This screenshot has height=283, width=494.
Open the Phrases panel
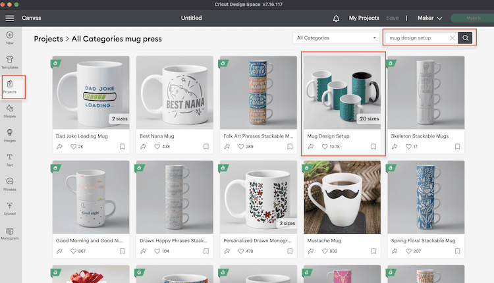[10, 184]
